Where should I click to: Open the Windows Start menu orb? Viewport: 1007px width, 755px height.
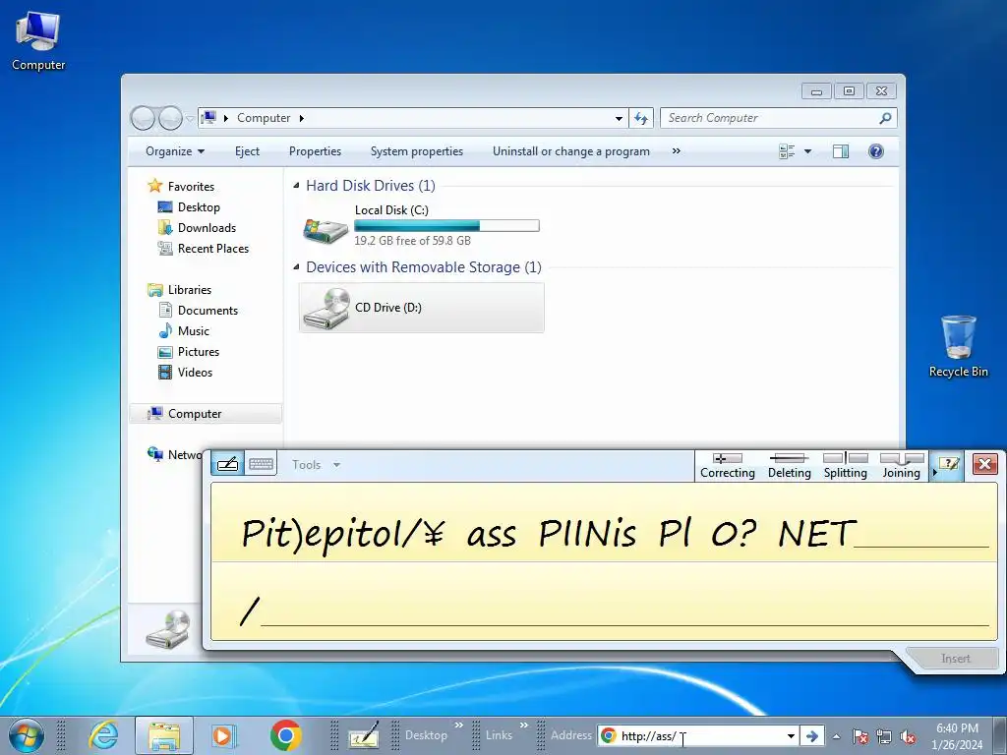26,735
